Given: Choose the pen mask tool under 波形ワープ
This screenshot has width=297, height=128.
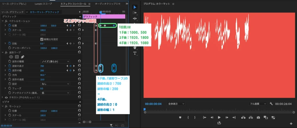Looking at the screenshot, I should click(22, 57).
